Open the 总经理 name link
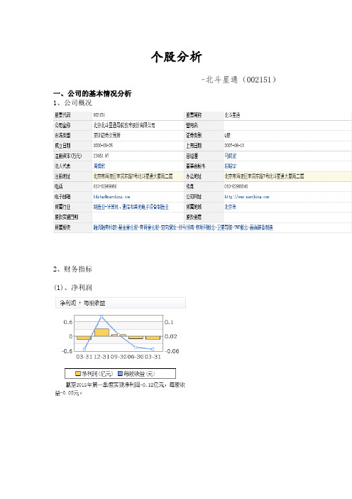 (x=230, y=156)
